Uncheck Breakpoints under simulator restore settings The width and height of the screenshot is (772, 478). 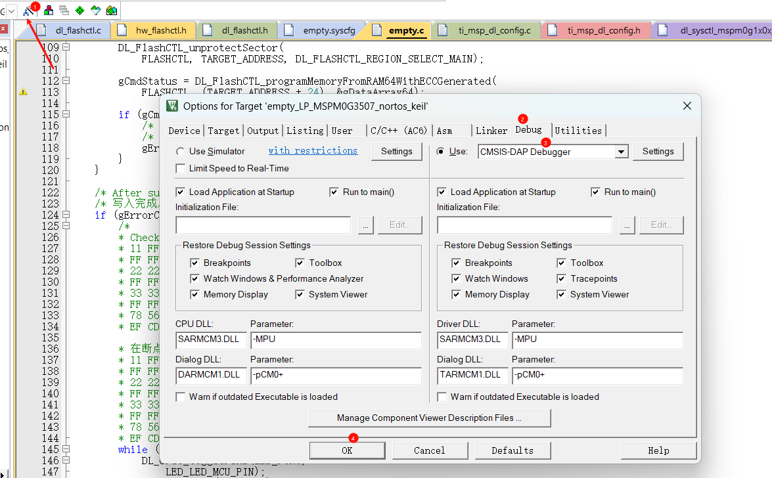195,263
